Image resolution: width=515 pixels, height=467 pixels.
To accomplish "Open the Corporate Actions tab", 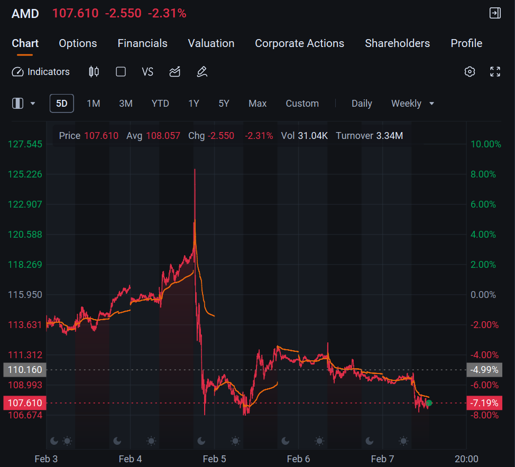I will coord(300,43).
